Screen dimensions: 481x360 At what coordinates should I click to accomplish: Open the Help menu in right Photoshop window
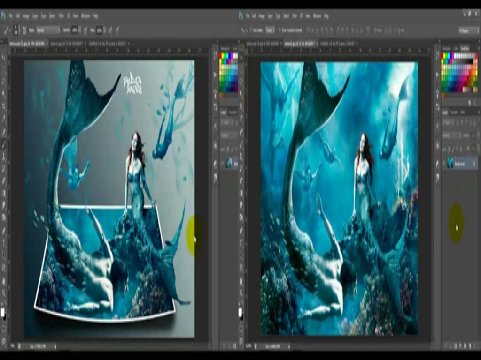pos(326,16)
